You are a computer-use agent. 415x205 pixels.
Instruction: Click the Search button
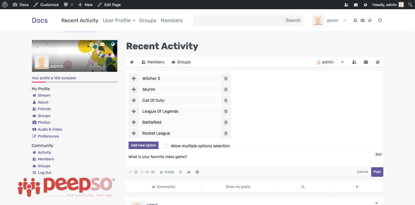pyautogui.click(x=293, y=20)
